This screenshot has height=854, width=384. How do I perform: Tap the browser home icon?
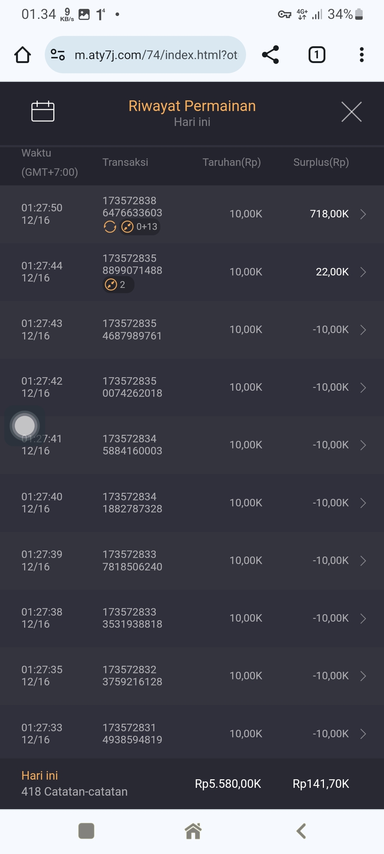click(22, 55)
